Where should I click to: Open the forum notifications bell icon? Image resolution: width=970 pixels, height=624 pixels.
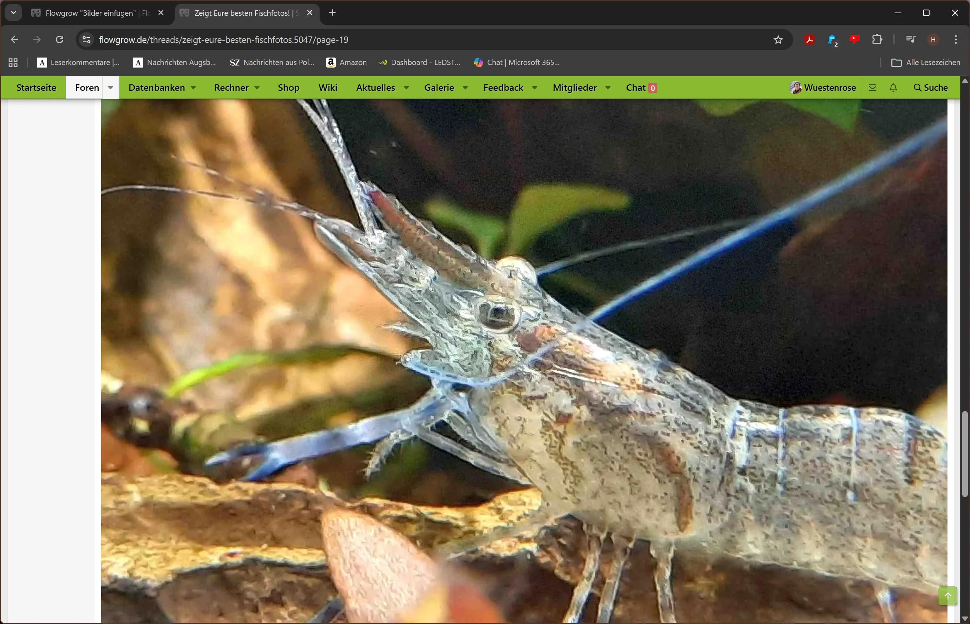point(894,88)
